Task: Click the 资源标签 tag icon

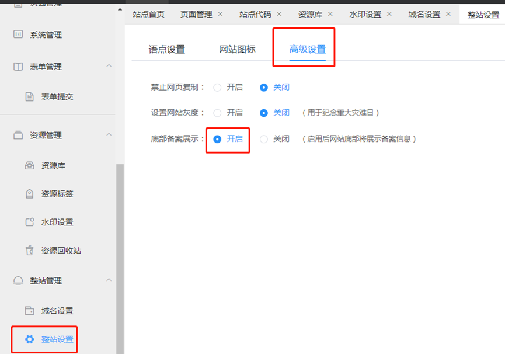Action: click(29, 193)
